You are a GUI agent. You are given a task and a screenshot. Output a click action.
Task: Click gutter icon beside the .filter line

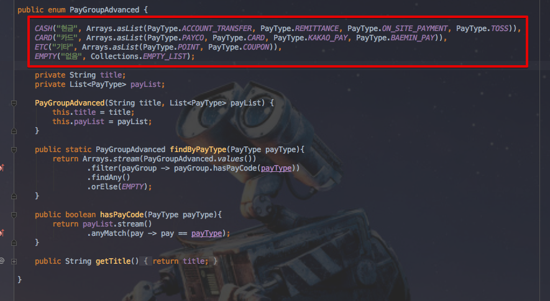pos(2,168)
